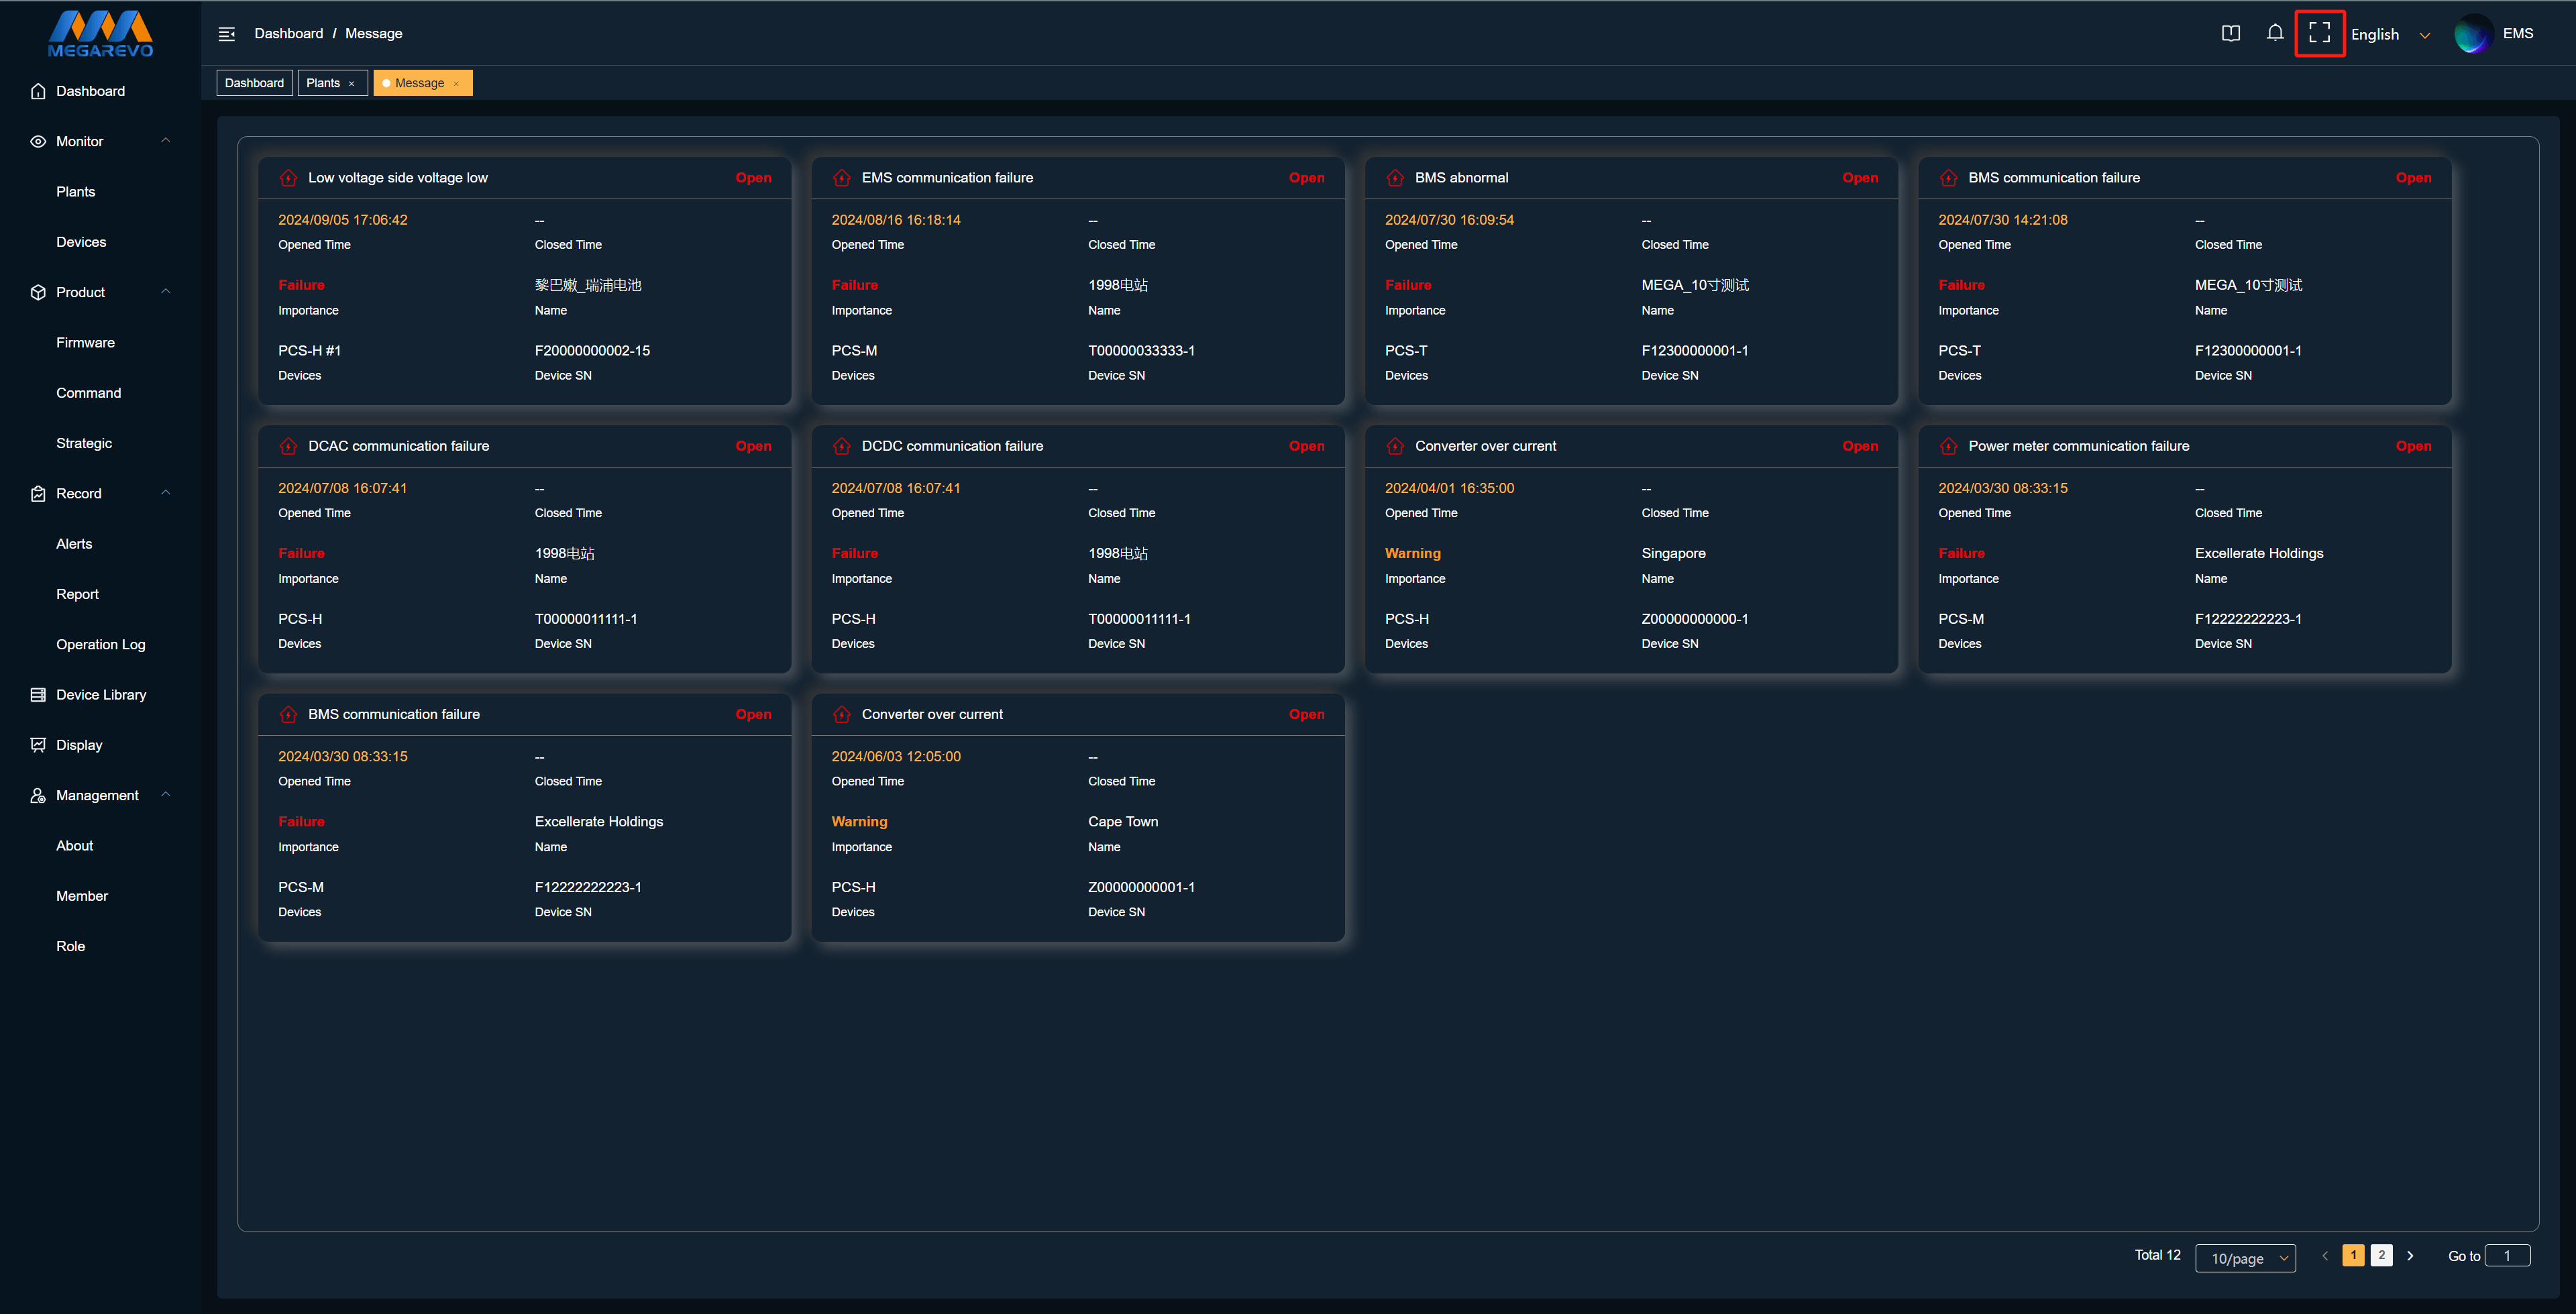Screen dimensions: 2576x1314
Task: Click the Record clipboard icon
Action: pos(38,493)
